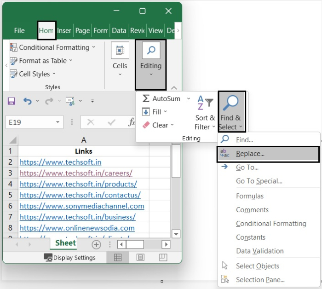Screen dimensions: 322x289
Task: Switch to Page Layout view
Action: (x=140, y=257)
